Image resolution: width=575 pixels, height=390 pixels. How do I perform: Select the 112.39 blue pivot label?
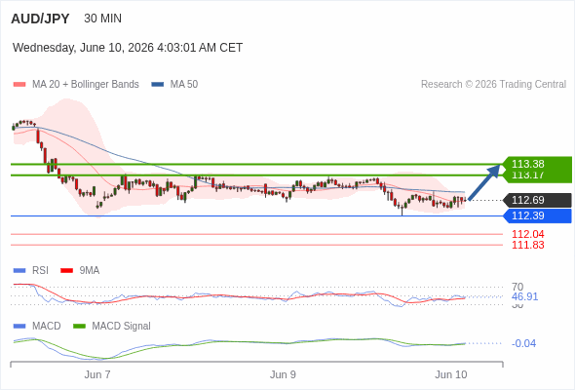[537, 215]
